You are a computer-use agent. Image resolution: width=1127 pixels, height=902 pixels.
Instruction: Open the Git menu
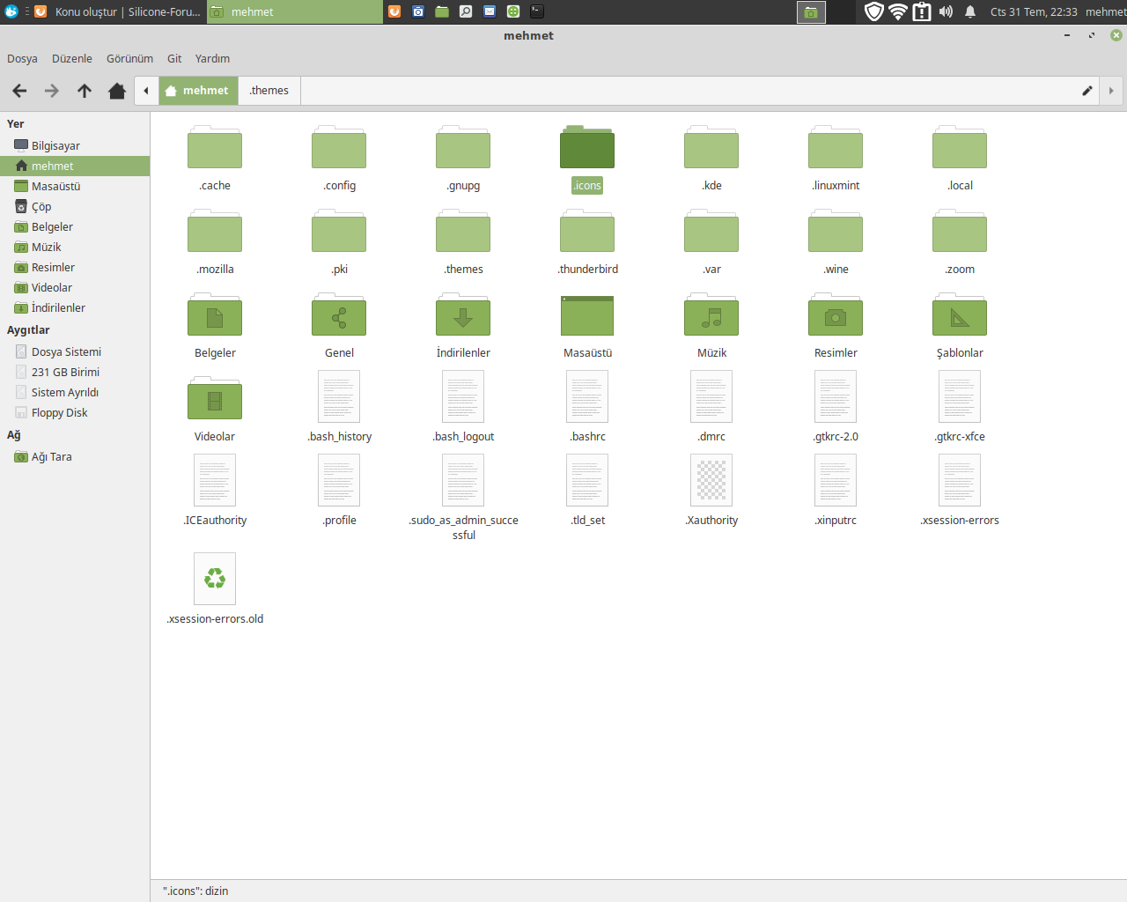pos(174,58)
